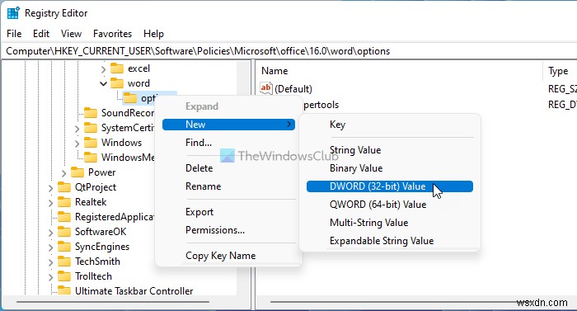Click the Realtek folder icon
Viewport: 577px width, 311px height.
click(x=64, y=202)
